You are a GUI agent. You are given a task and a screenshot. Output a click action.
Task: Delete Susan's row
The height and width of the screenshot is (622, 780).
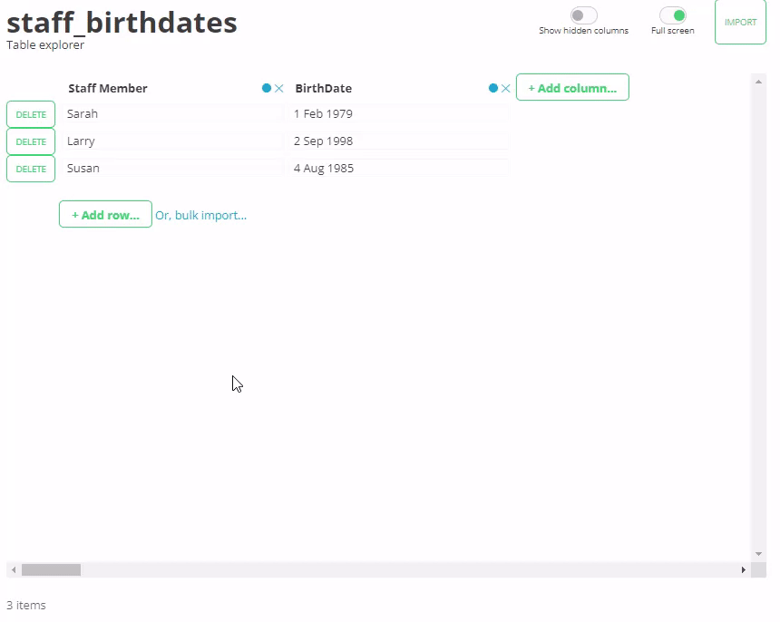coord(30,169)
